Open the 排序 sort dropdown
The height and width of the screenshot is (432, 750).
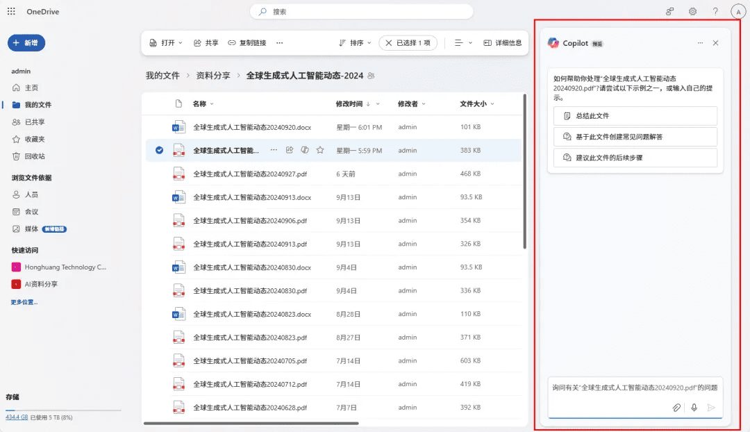click(355, 43)
